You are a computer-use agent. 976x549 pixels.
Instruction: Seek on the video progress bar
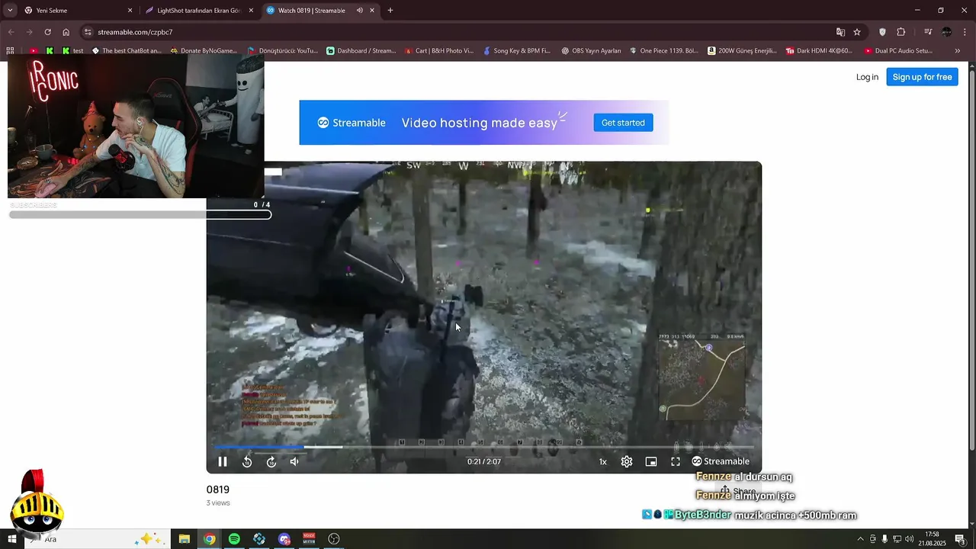point(483,447)
